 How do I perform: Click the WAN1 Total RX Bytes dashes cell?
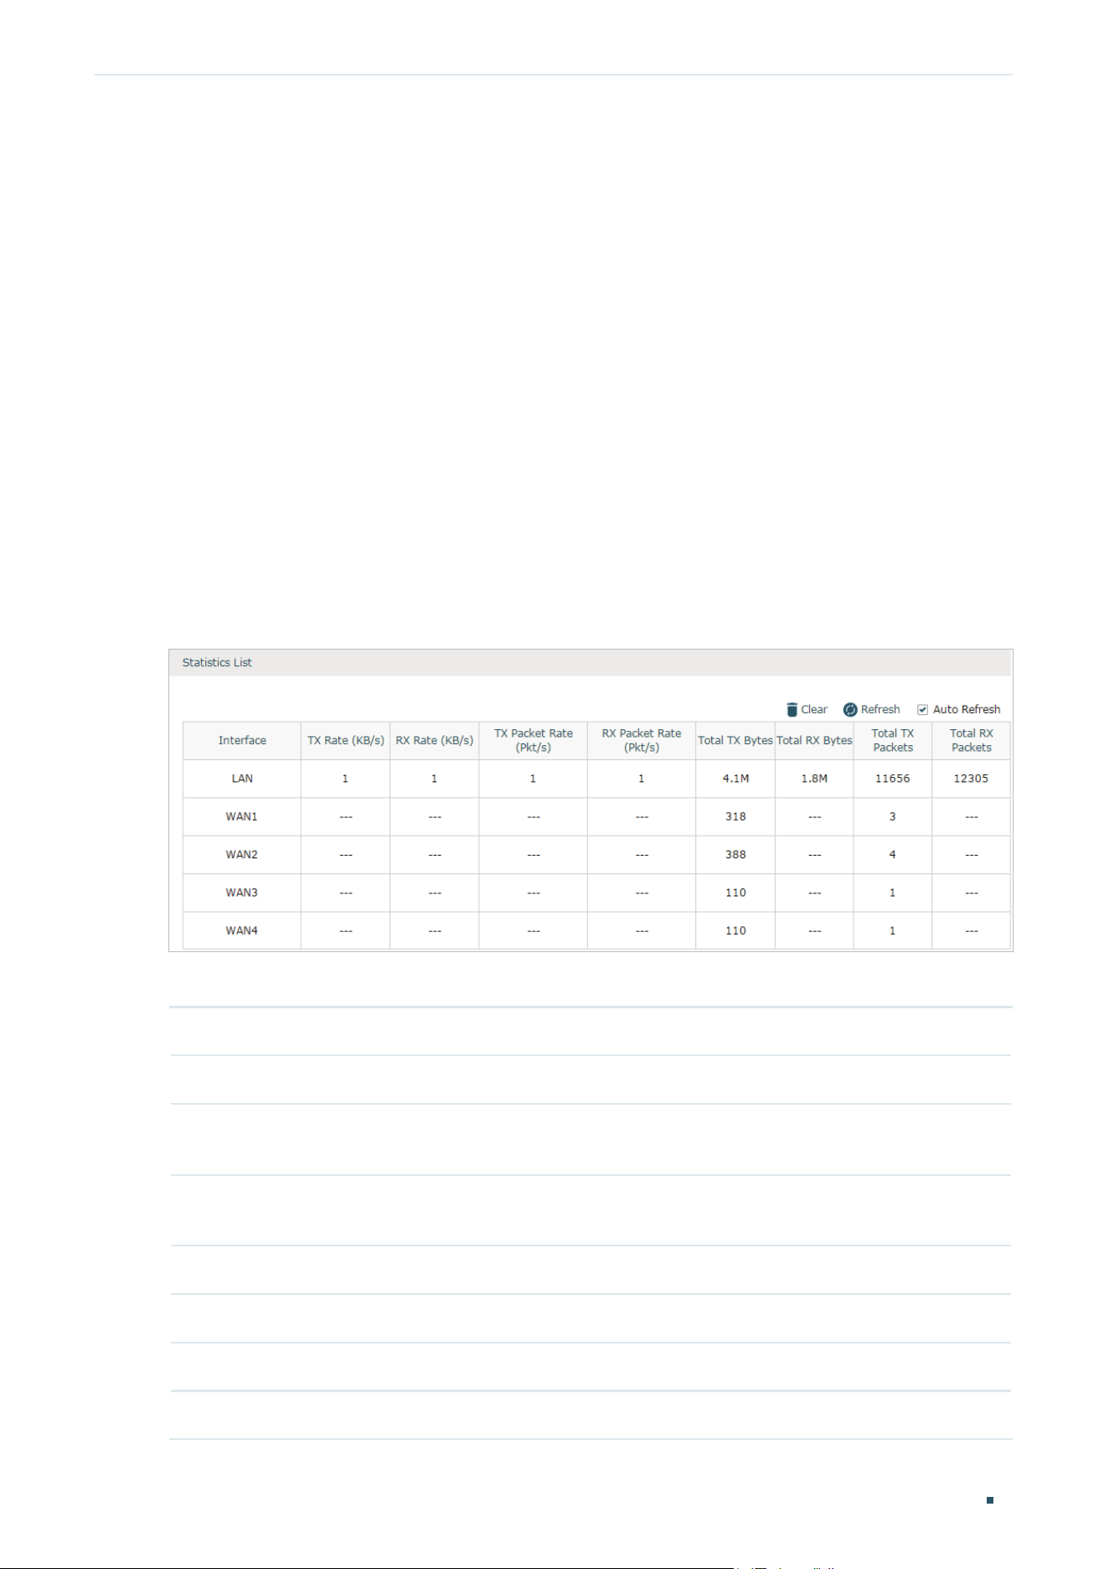coord(814,817)
